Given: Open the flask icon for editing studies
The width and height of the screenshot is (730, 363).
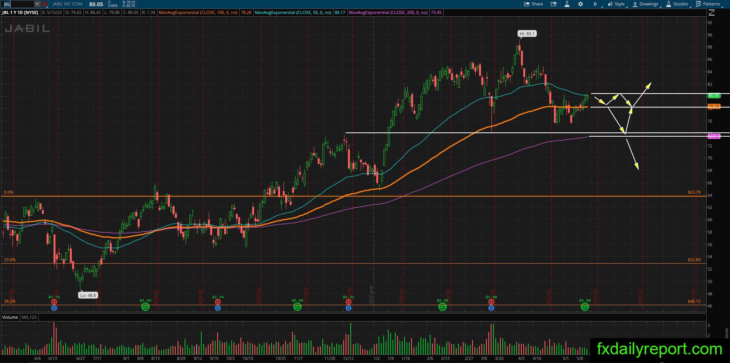Looking at the screenshot, I should coord(567,4).
